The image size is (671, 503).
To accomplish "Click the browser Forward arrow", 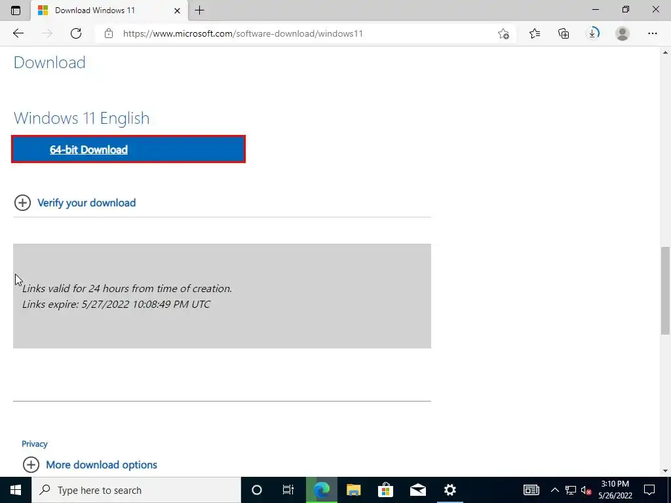I will (x=47, y=33).
